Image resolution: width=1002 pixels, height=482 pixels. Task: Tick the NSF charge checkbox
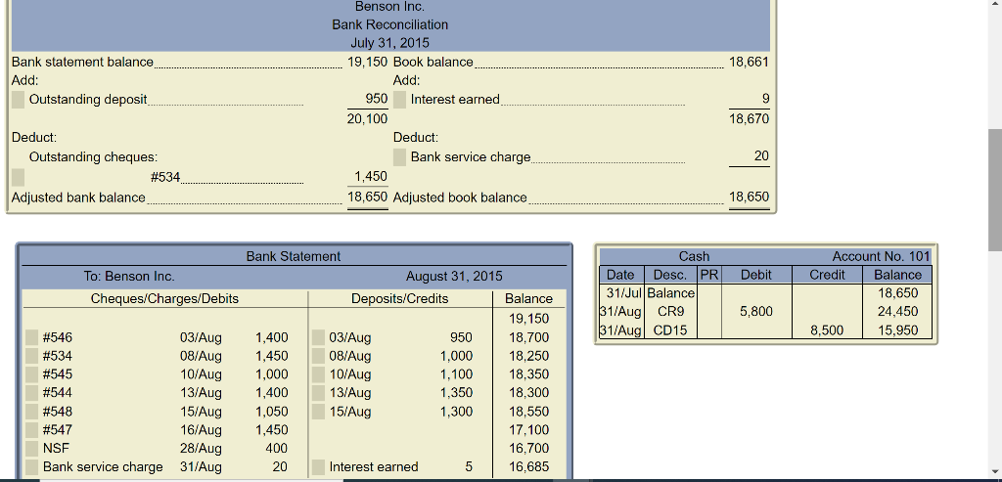tap(32, 448)
